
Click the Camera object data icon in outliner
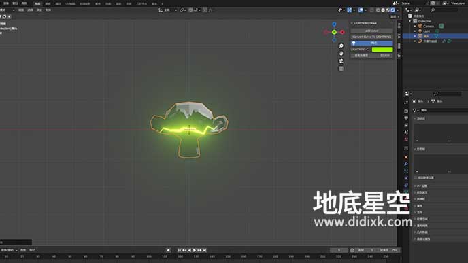pos(441,26)
